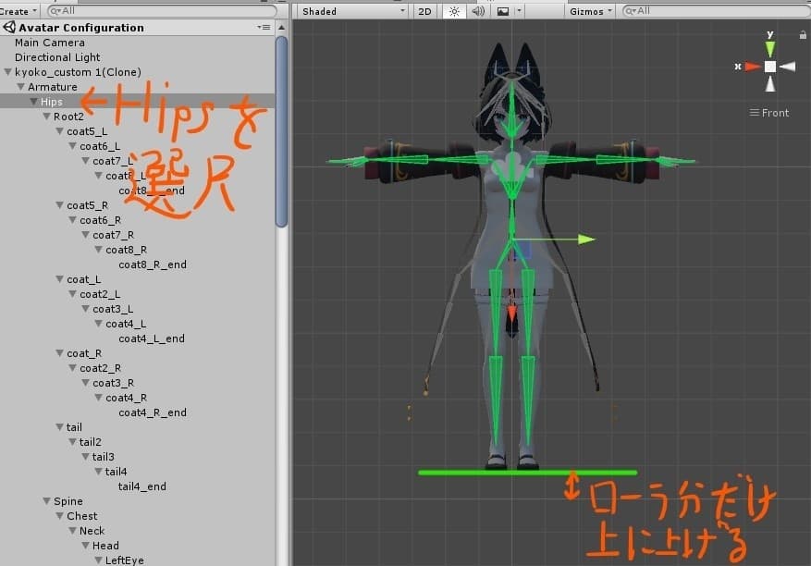The height and width of the screenshot is (566, 811).
Task: Select the Directional Light object
Action: [x=57, y=57]
